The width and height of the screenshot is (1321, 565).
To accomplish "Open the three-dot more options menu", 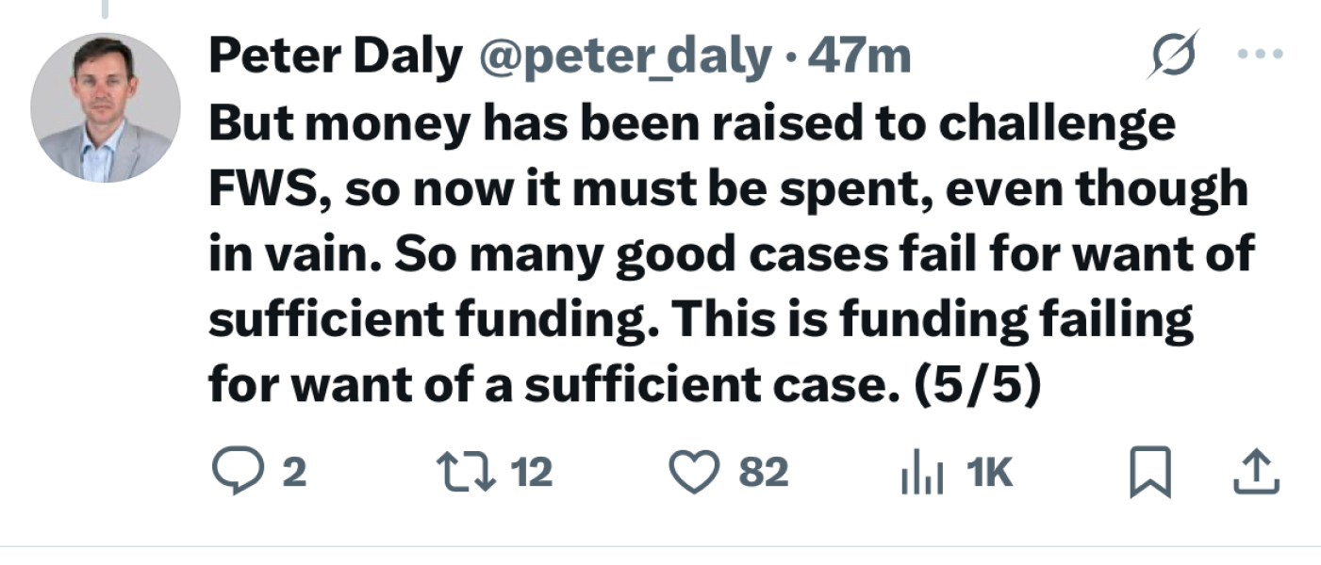I will 1260,55.
